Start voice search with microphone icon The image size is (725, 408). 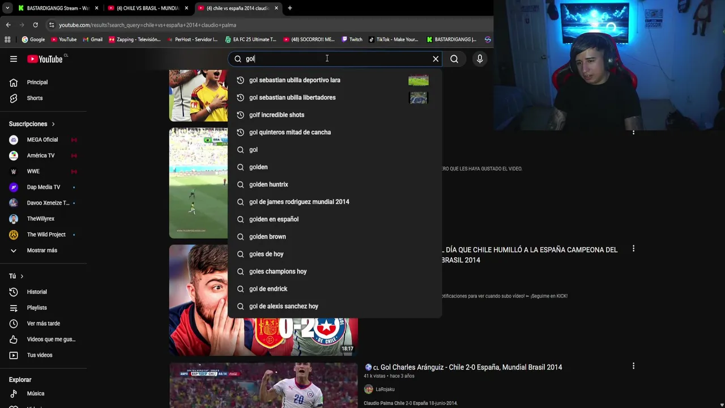coord(480,59)
